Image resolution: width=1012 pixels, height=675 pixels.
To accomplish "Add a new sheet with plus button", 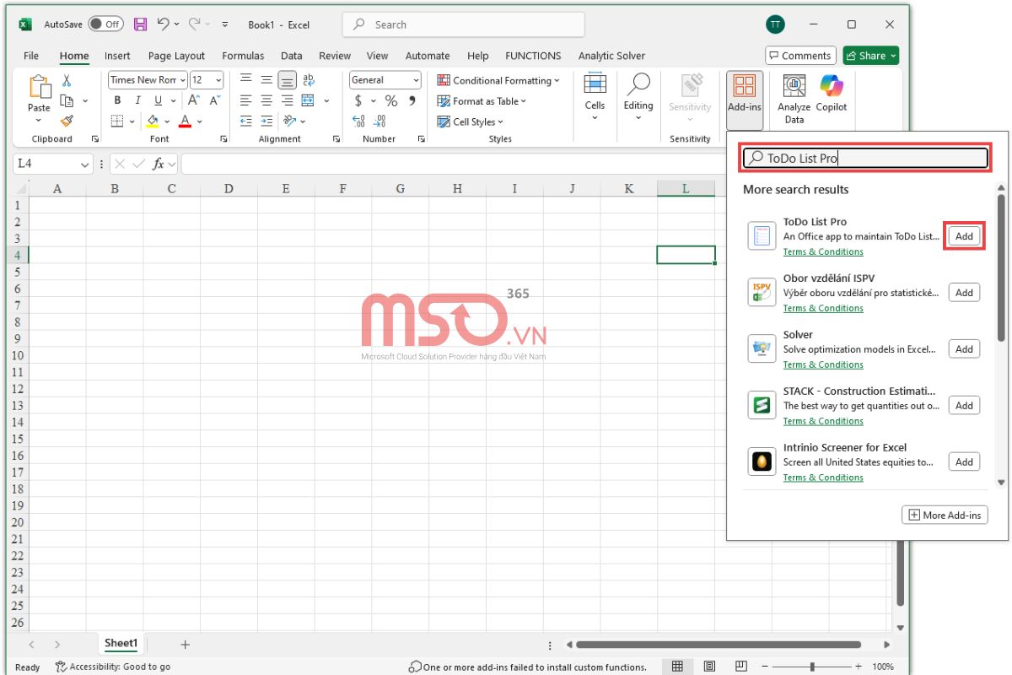I will coord(185,645).
